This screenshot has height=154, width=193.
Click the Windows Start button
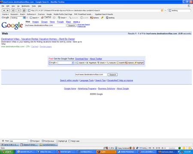pos(7,152)
